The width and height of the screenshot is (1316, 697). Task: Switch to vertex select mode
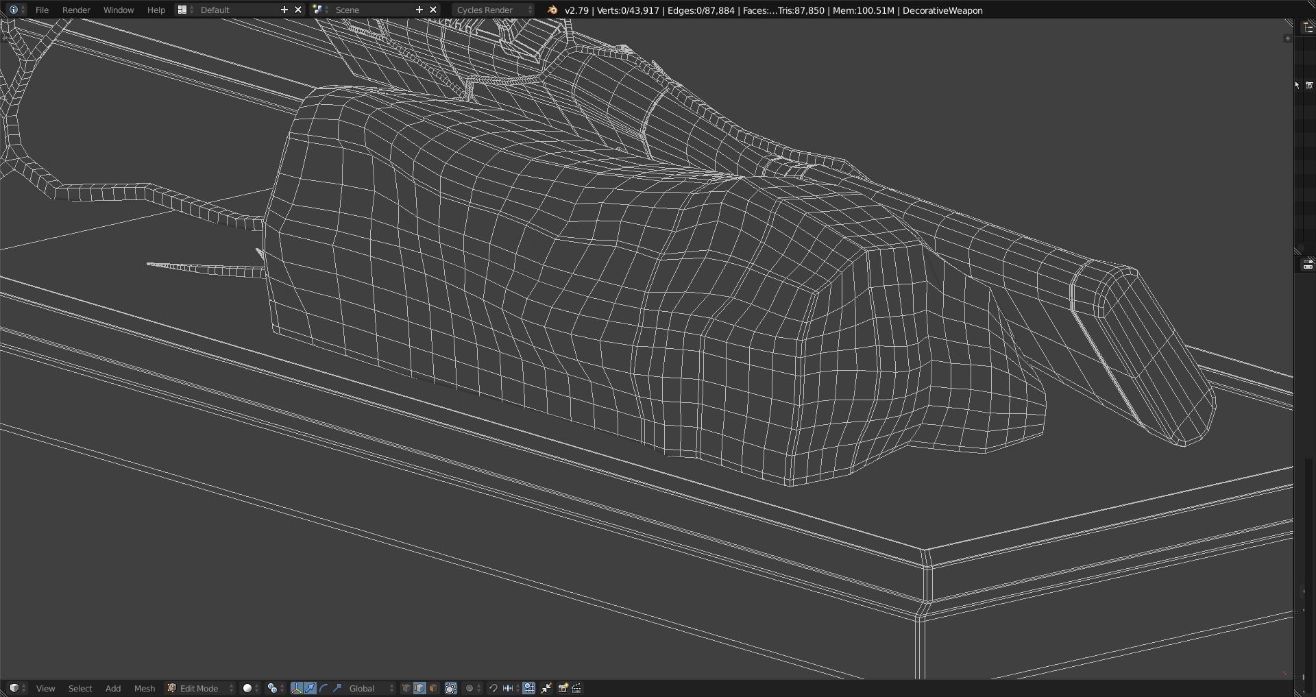coord(406,688)
